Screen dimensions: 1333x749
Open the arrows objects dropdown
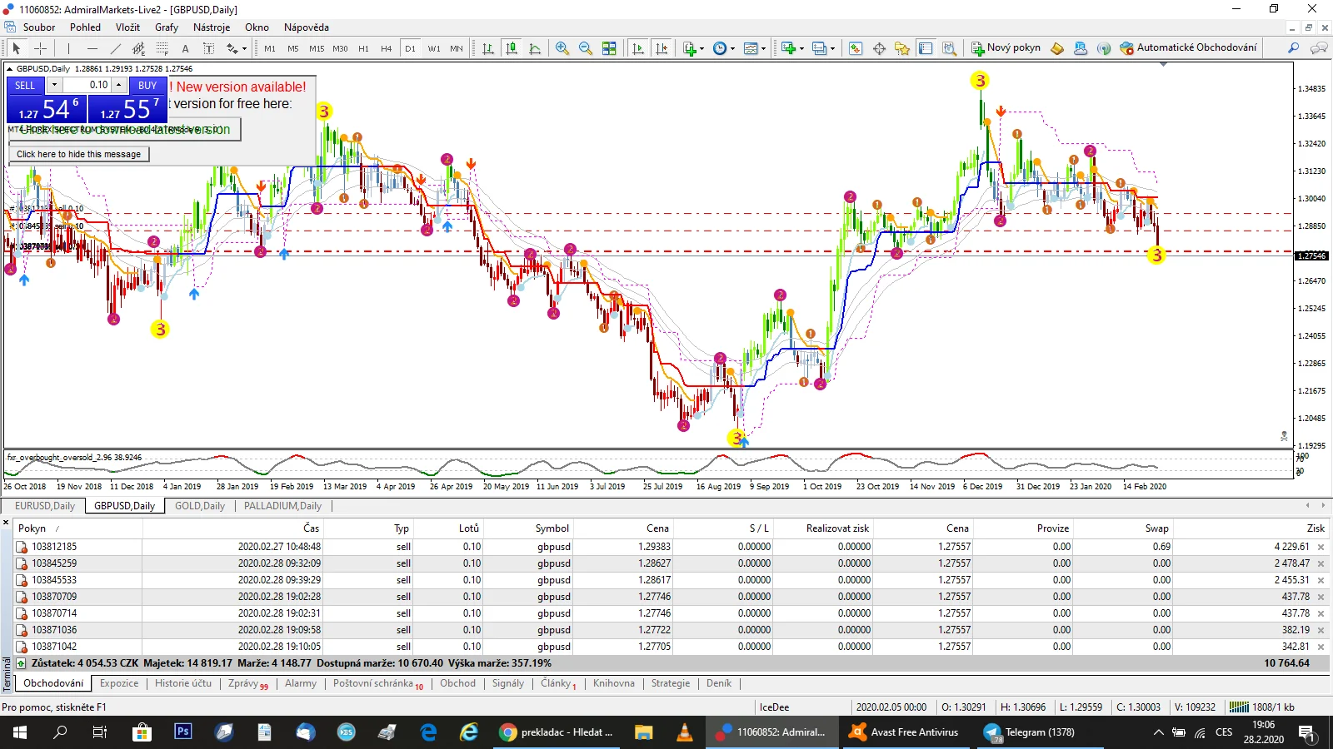[237, 48]
